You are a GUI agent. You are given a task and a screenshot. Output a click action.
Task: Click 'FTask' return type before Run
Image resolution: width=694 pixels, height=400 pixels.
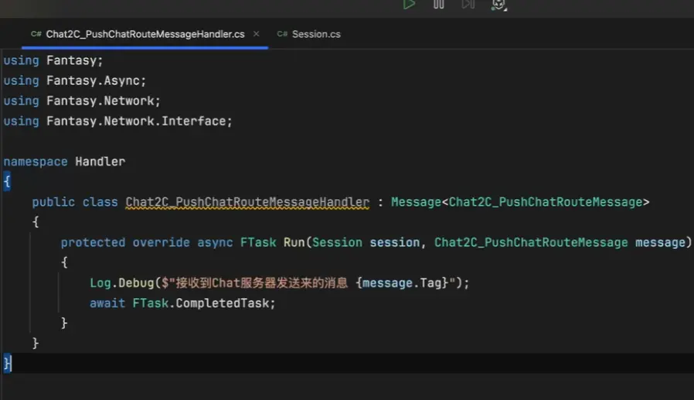pos(258,243)
